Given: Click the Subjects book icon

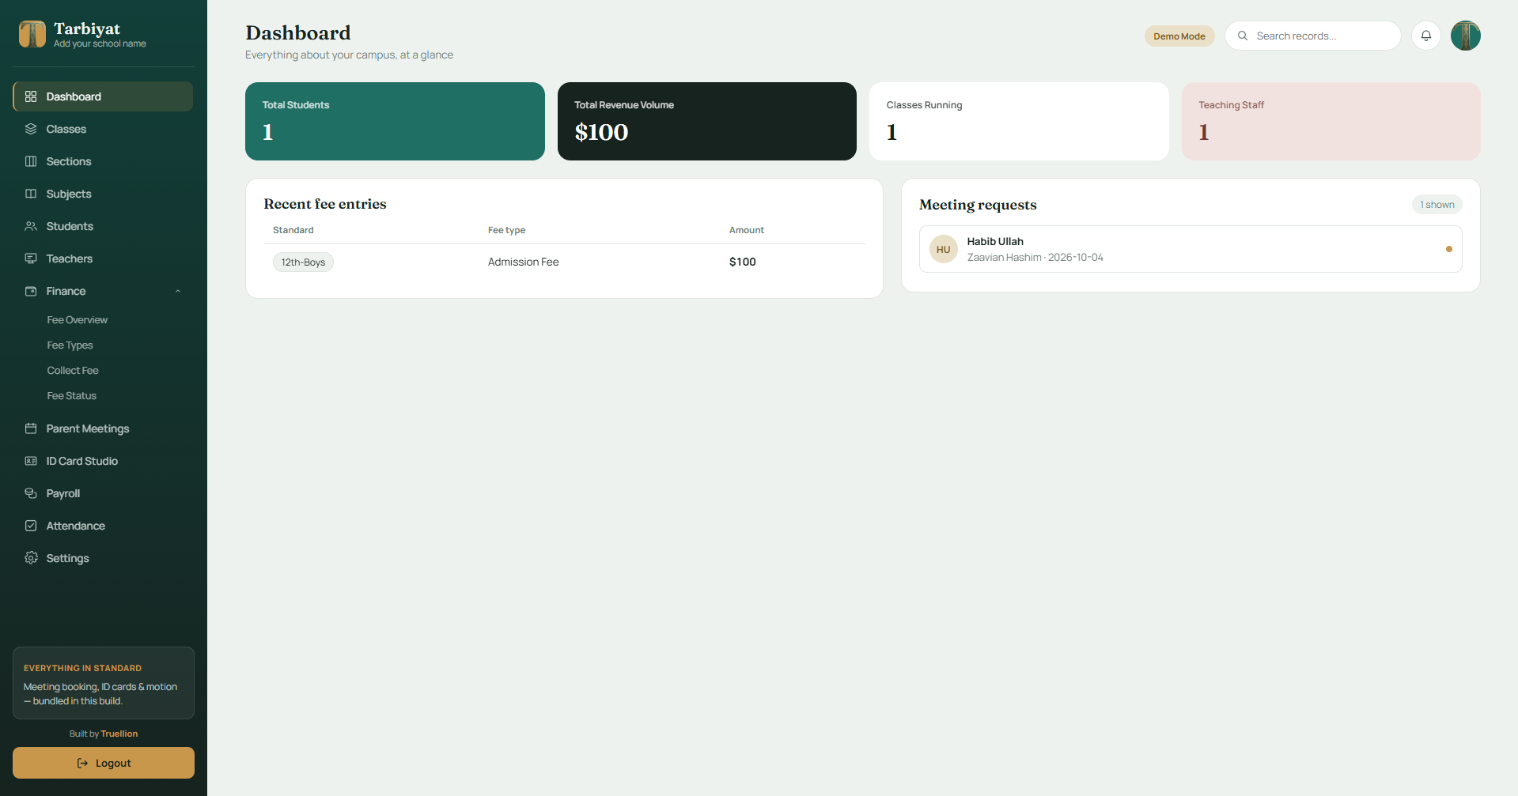Looking at the screenshot, I should [31, 194].
